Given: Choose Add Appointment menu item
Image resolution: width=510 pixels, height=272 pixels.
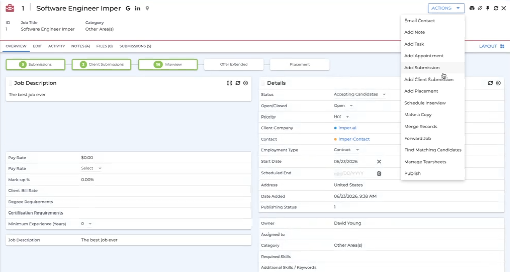Looking at the screenshot, I should (433, 56).
